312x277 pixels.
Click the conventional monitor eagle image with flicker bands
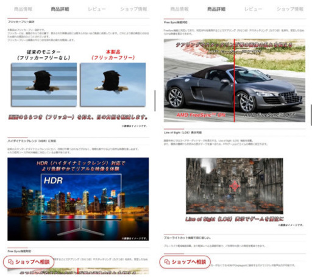[x=44, y=85]
